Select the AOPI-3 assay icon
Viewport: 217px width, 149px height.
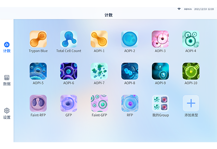pos(160,39)
